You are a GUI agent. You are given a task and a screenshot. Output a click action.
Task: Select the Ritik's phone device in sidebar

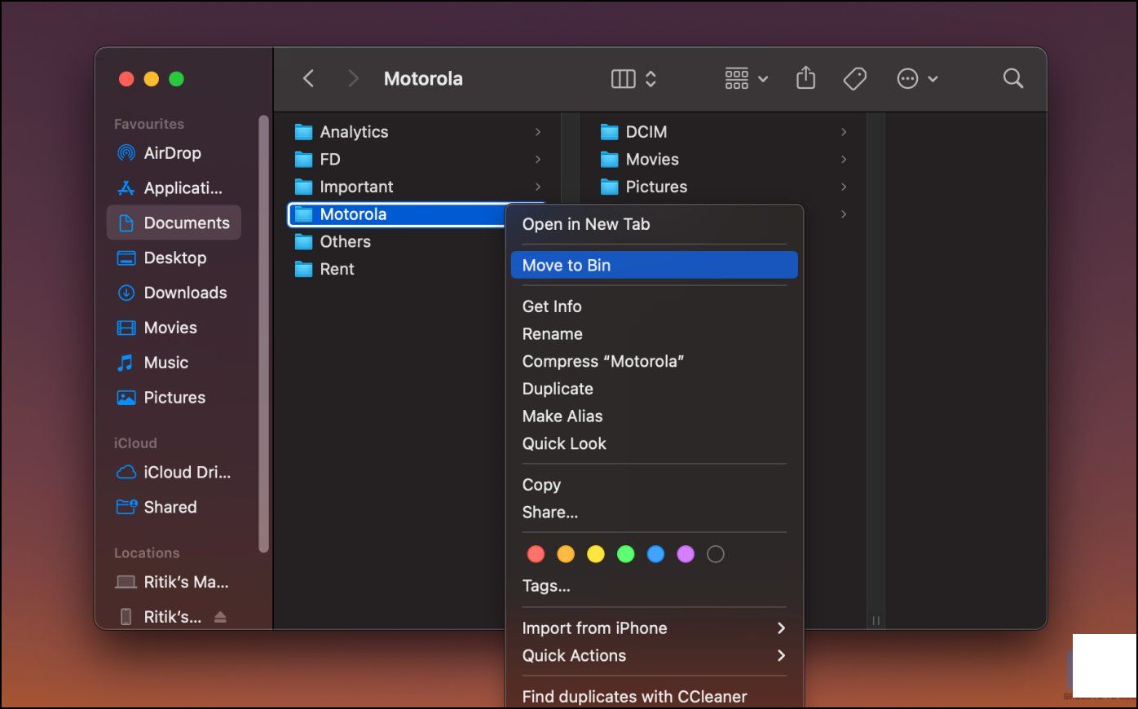[159, 617]
